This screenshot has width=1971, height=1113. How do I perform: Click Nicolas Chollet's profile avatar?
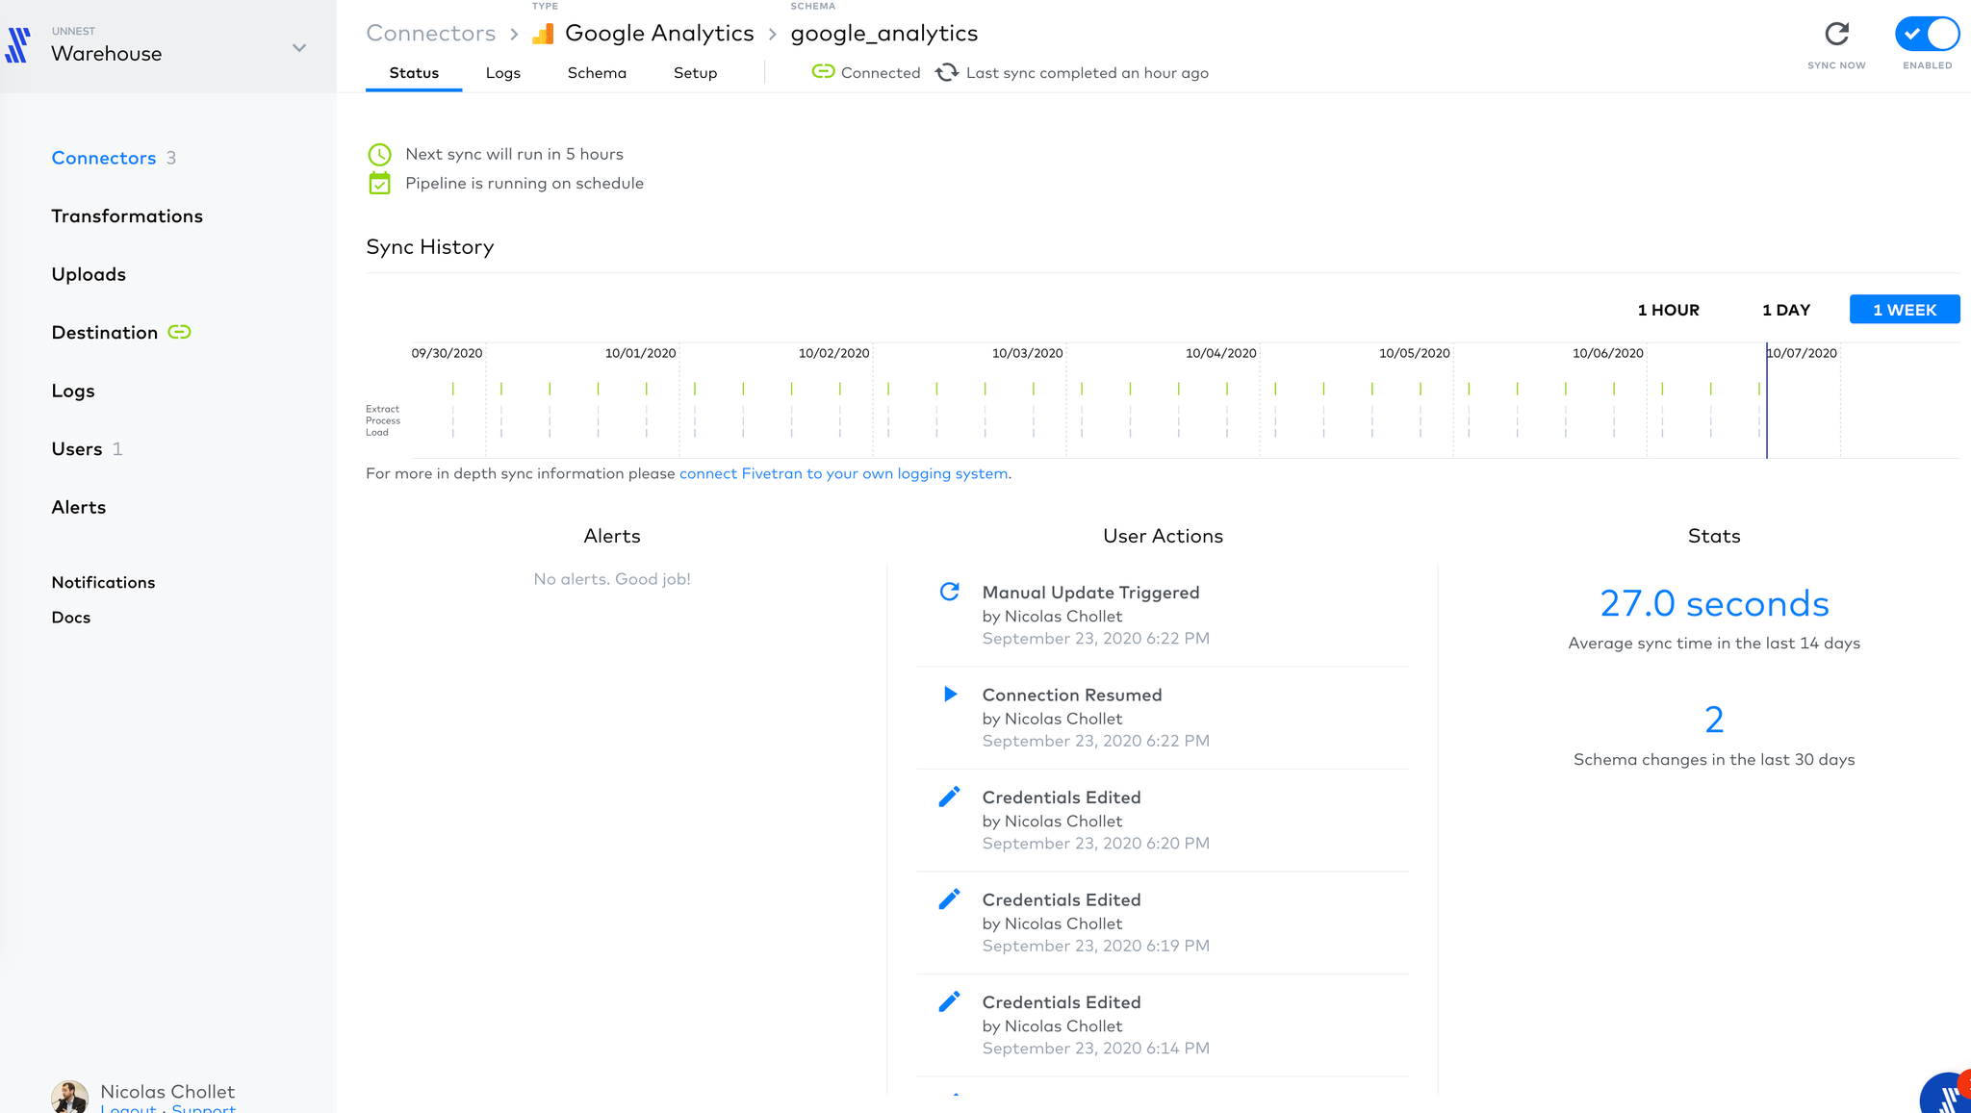[x=69, y=1097]
